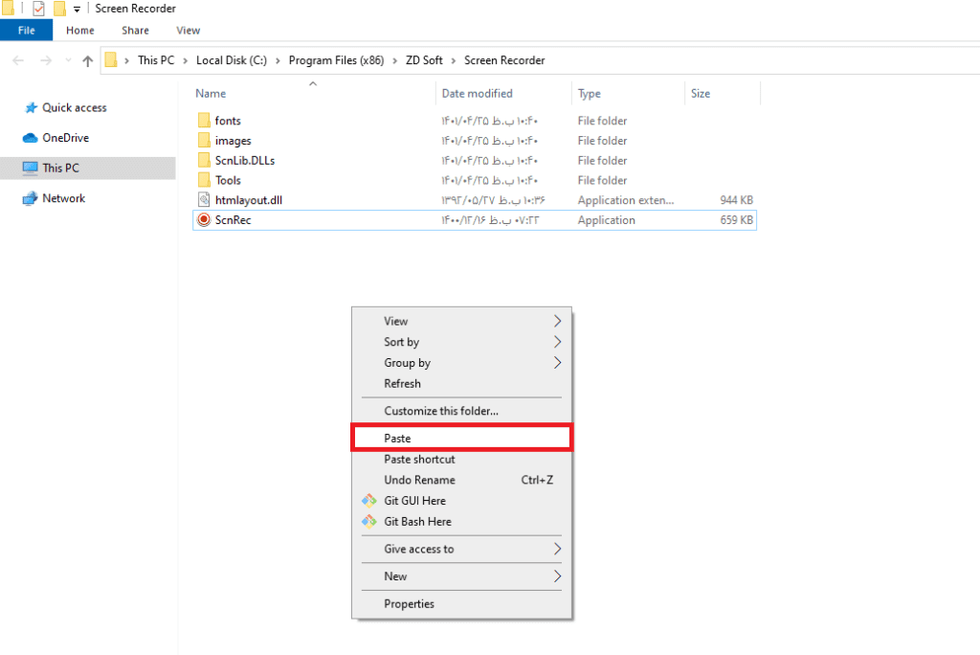980x655 pixels.
Task: Switch to the Share ribbon tab
Action: (135, 31)
